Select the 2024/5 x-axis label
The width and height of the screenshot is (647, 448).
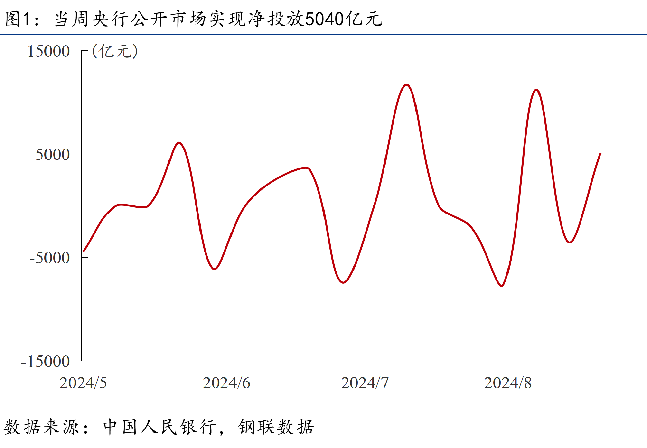(83, 383)
